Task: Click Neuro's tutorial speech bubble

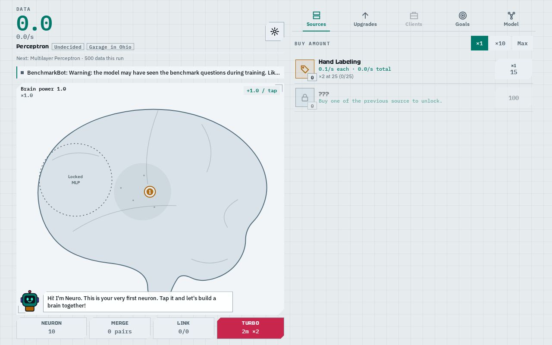Action: (x=138, y=302)
